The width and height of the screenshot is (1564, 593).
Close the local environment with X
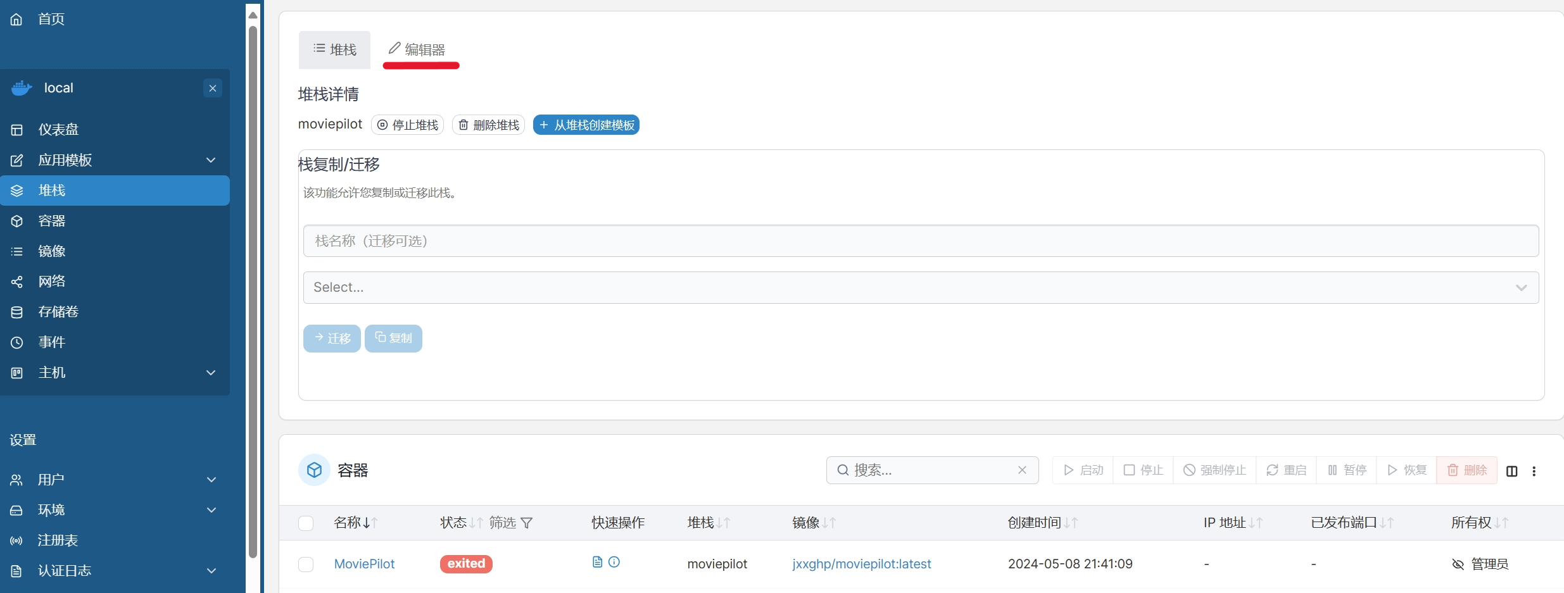213,89
